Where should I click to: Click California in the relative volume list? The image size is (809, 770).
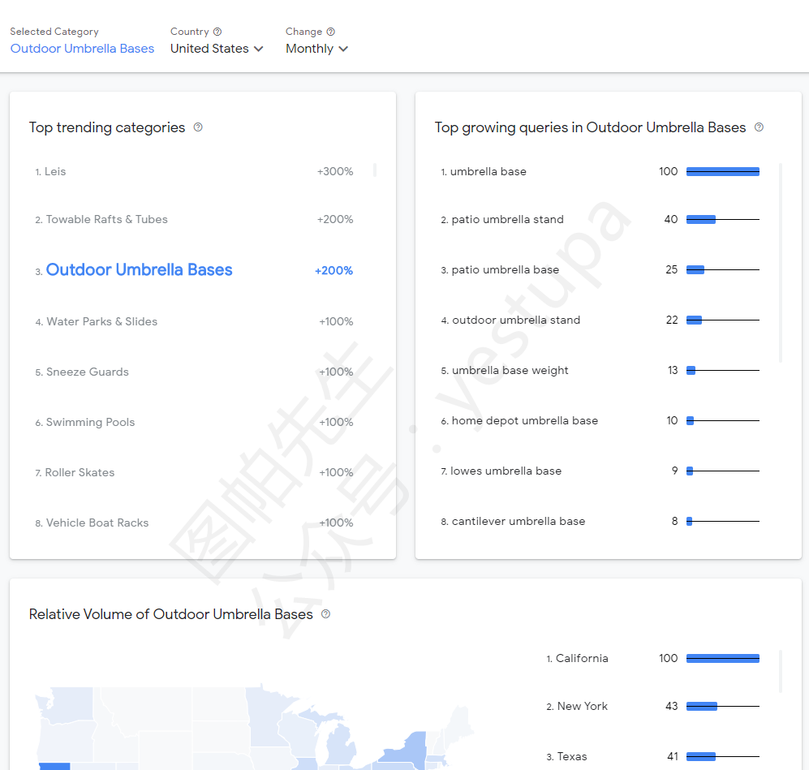click(581, 659)
